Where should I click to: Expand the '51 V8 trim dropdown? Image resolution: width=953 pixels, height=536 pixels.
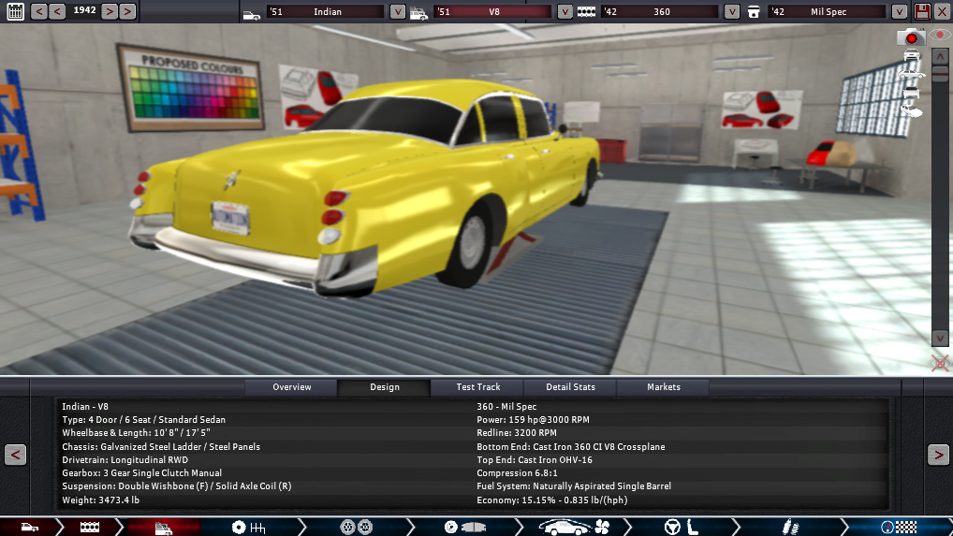(x=564, y=12)
